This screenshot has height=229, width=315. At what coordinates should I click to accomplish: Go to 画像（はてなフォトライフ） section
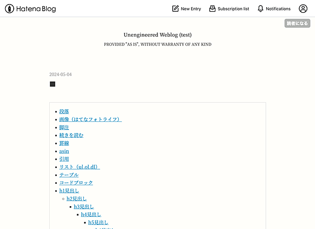click(90, 119)
